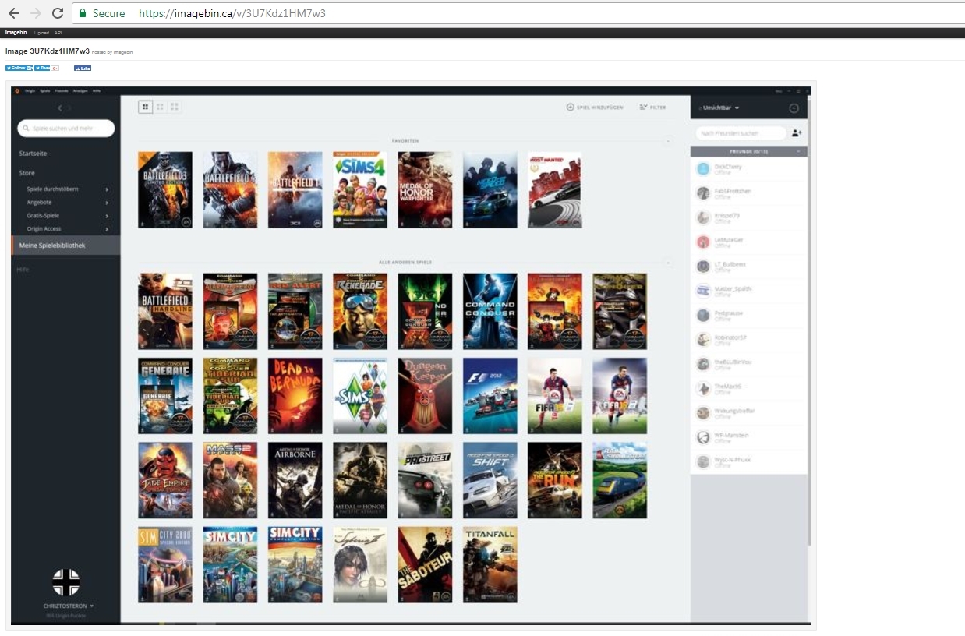Image resolution: width=965 pixels, height=636 pixels.
Task: Click the 'Spiele suchen und mehr' search field
Action: (66, 128)
